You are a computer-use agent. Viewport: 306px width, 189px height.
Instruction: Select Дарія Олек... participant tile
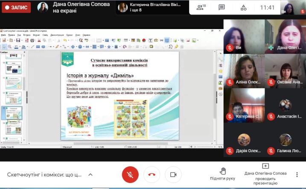click(x=244, y=140)
